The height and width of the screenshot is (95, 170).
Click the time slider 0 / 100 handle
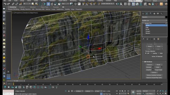click(16, 81)
